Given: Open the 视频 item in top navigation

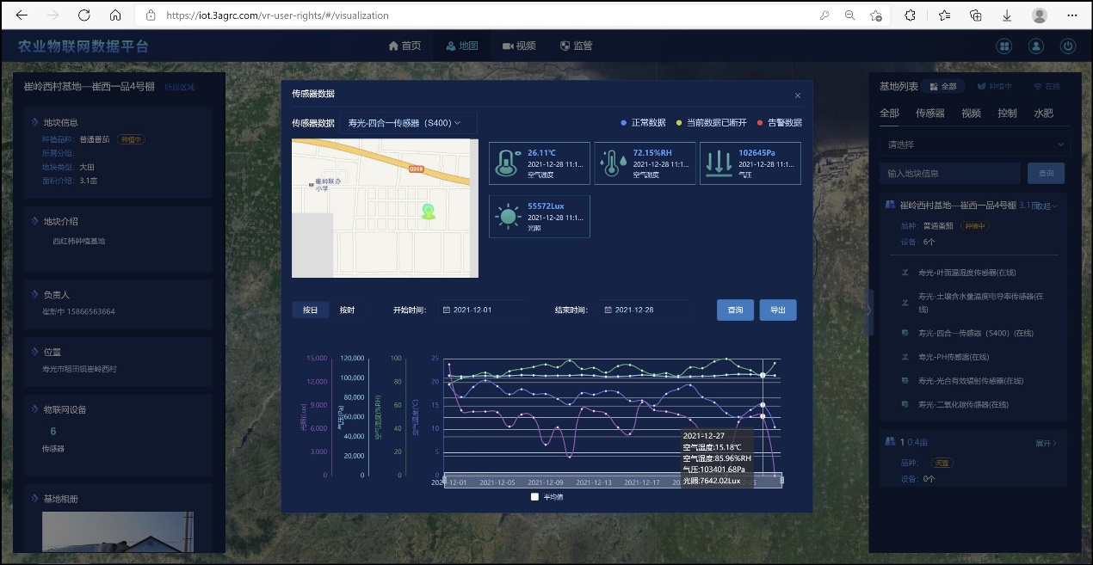Looking at the screenshot, I should (x=519, y=46).
